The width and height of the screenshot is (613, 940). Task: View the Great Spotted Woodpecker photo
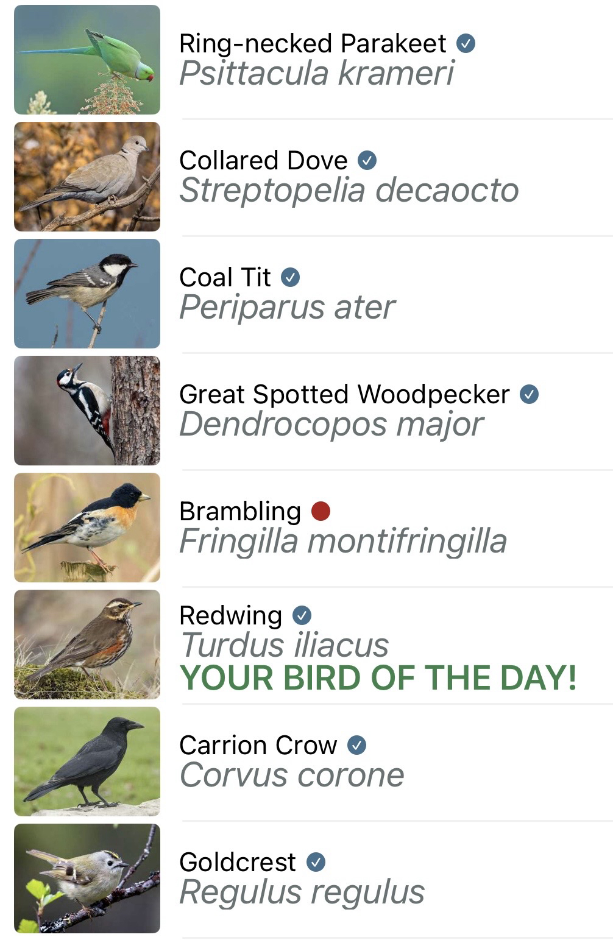pos(87,411)
